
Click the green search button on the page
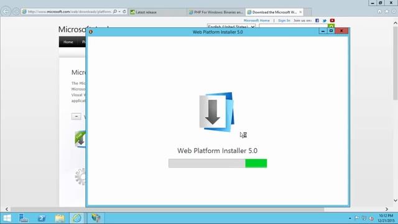[331, 26]
